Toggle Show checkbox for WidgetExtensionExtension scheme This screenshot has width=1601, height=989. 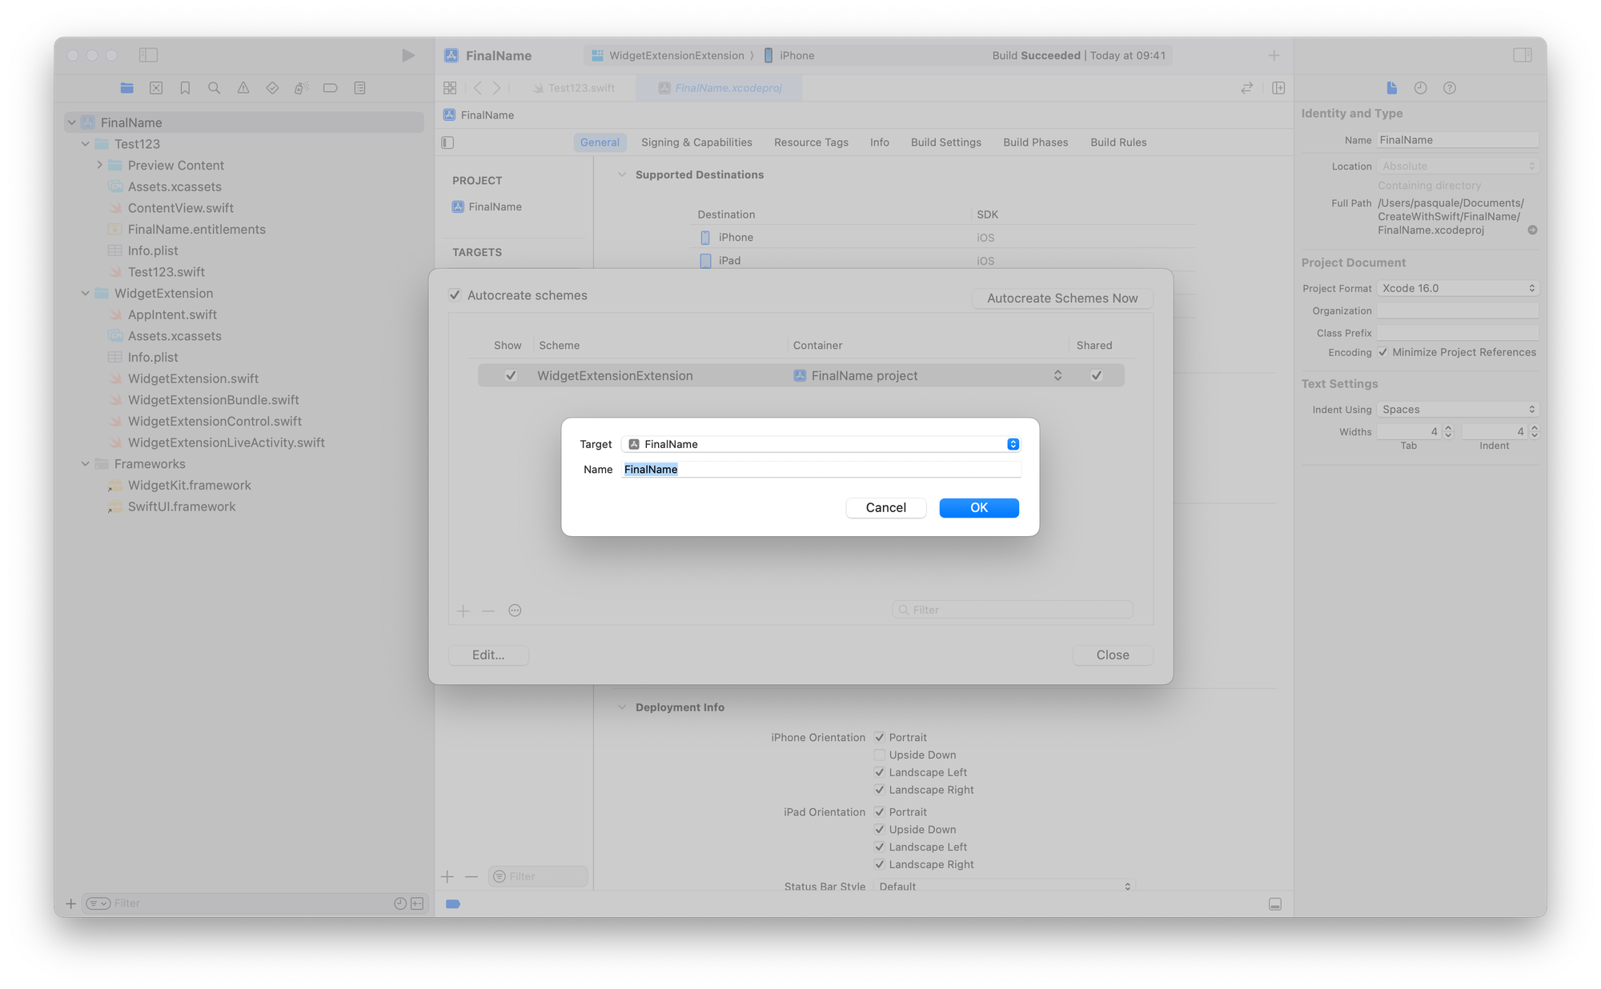[511, 375]
